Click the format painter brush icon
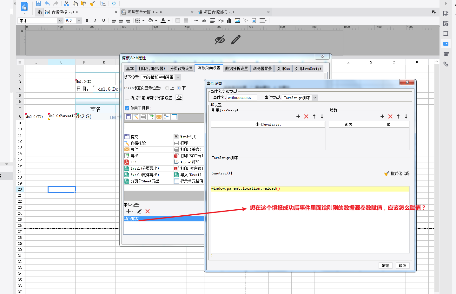This screenshot has height=294, width=456. pos(92,3)
